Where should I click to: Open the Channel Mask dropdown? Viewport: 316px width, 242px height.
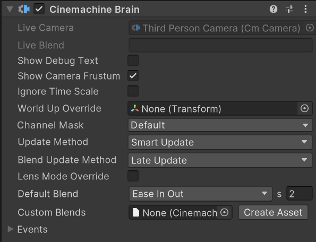click(x=220, y=125)
